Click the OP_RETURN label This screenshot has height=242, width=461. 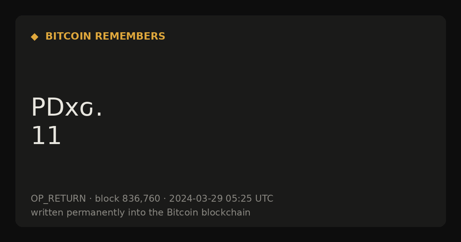tap(58, 199)
